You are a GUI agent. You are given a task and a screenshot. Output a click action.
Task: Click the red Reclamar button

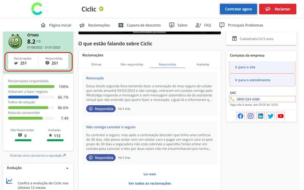278,9
